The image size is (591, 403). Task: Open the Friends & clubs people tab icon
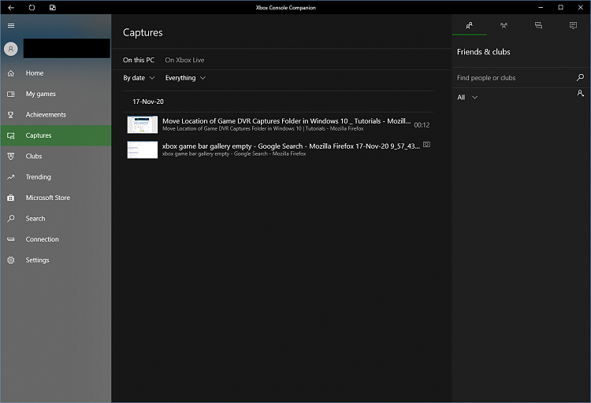point(470,26)
